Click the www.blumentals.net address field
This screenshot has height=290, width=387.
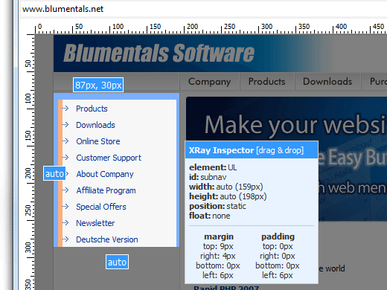203,9
